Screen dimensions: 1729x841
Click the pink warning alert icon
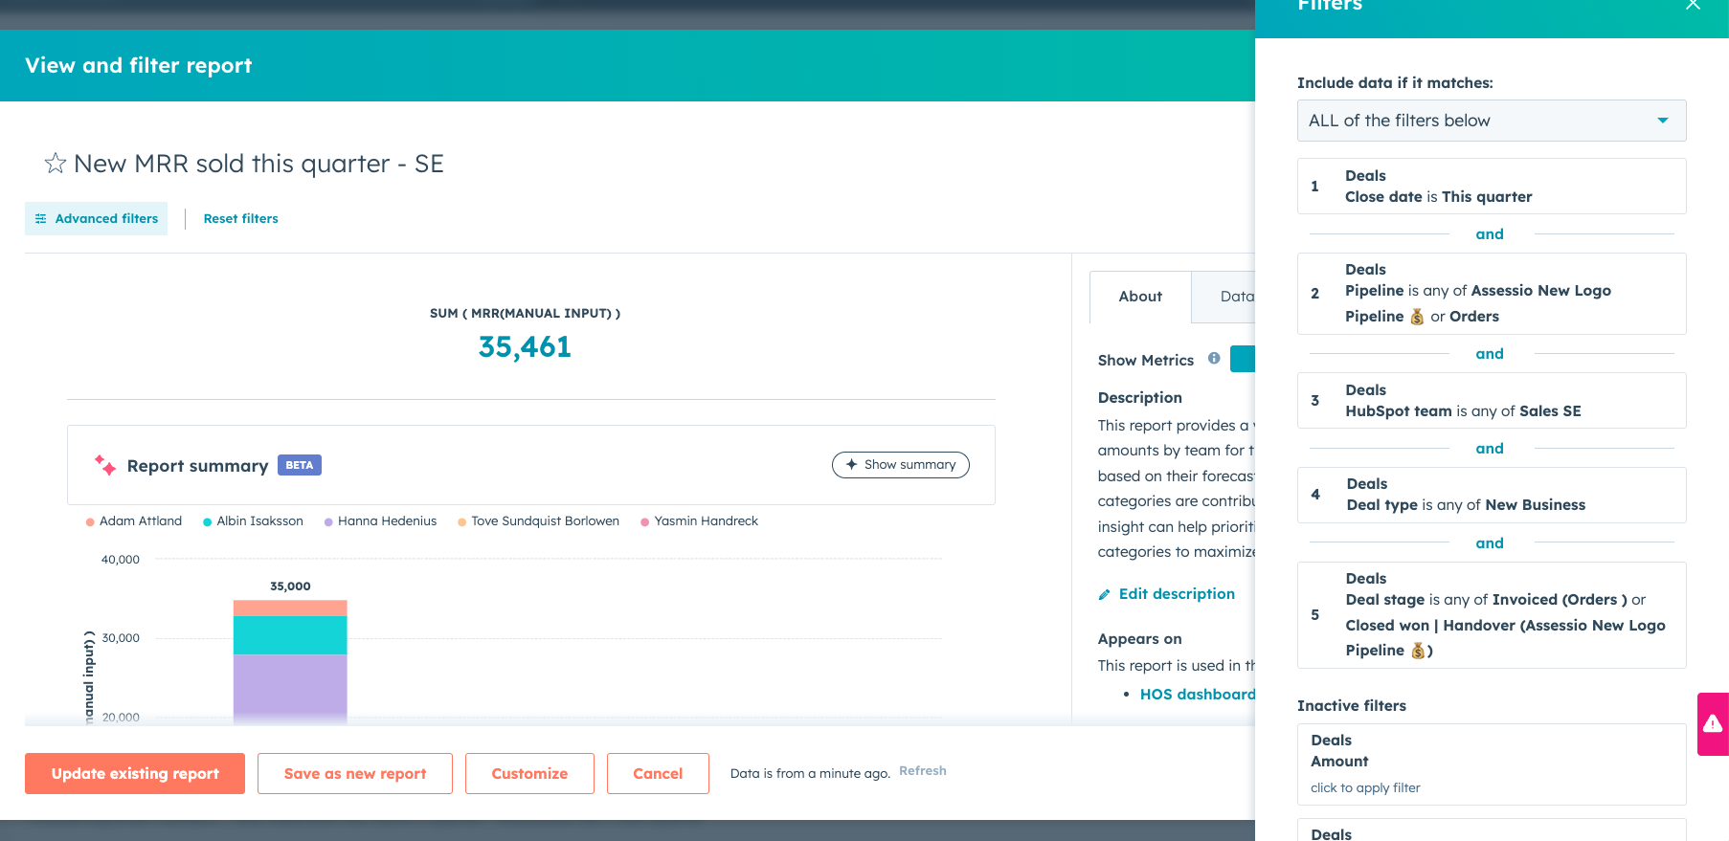[1713, 723]
